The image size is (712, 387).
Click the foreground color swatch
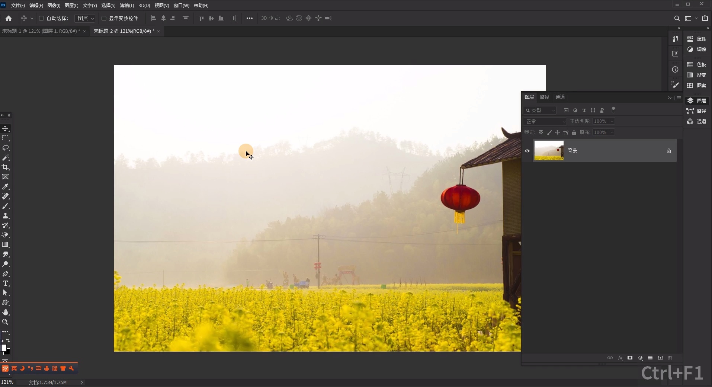click(x=4, y=348)
